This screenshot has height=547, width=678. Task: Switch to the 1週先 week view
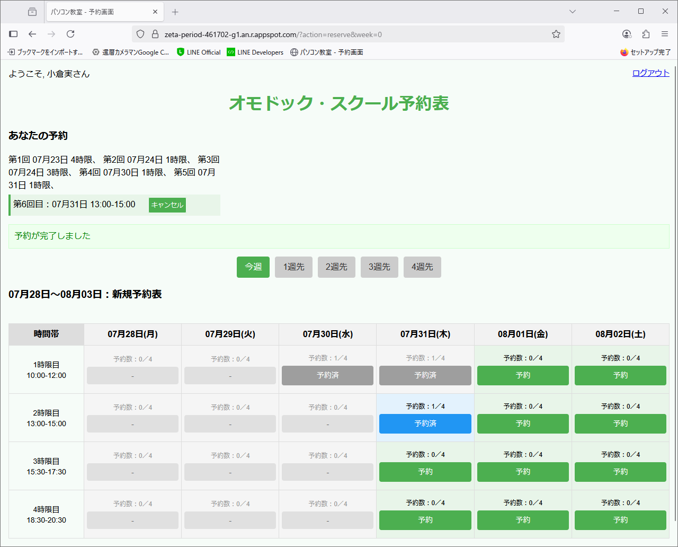tap(293, 267)
